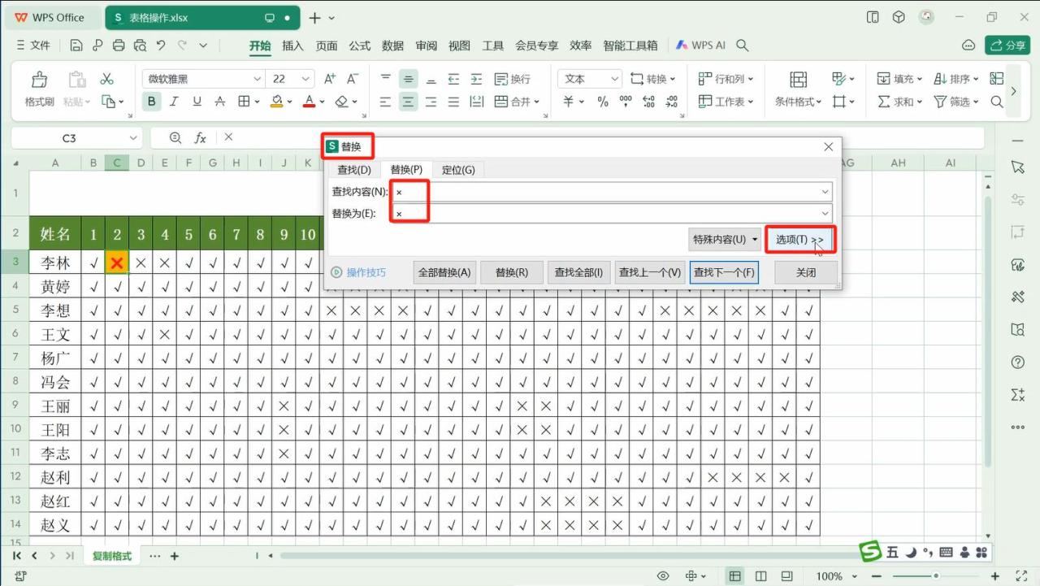Click the cloud sync status icon
Image resolution: width=1040 pixels, height=586 pixels.
(968, 46)
